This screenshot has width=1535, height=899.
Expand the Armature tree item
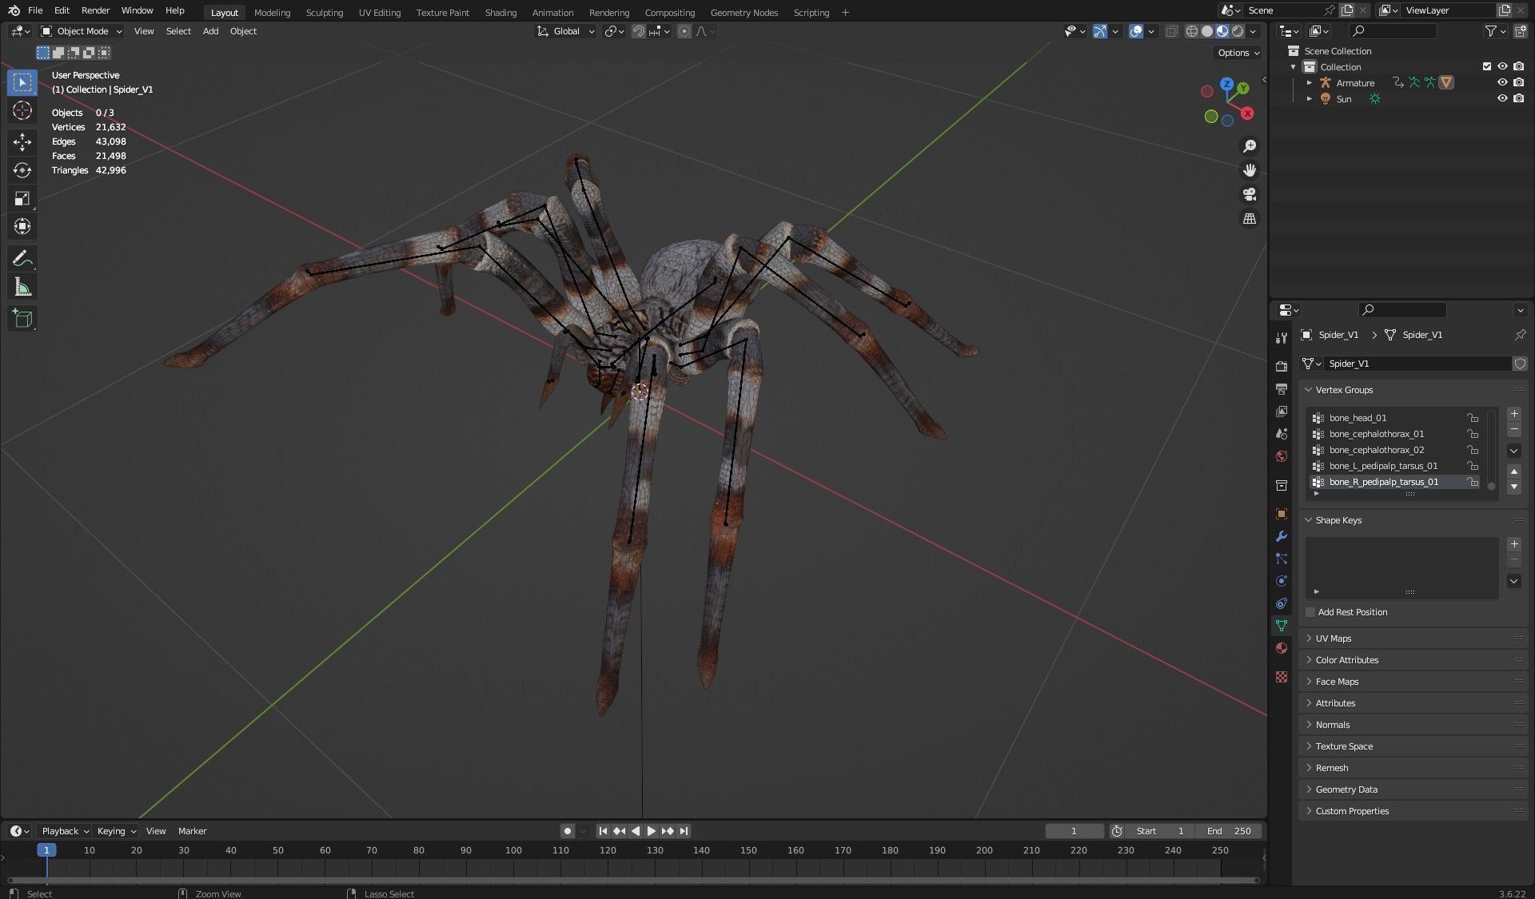pos(1309,82)
